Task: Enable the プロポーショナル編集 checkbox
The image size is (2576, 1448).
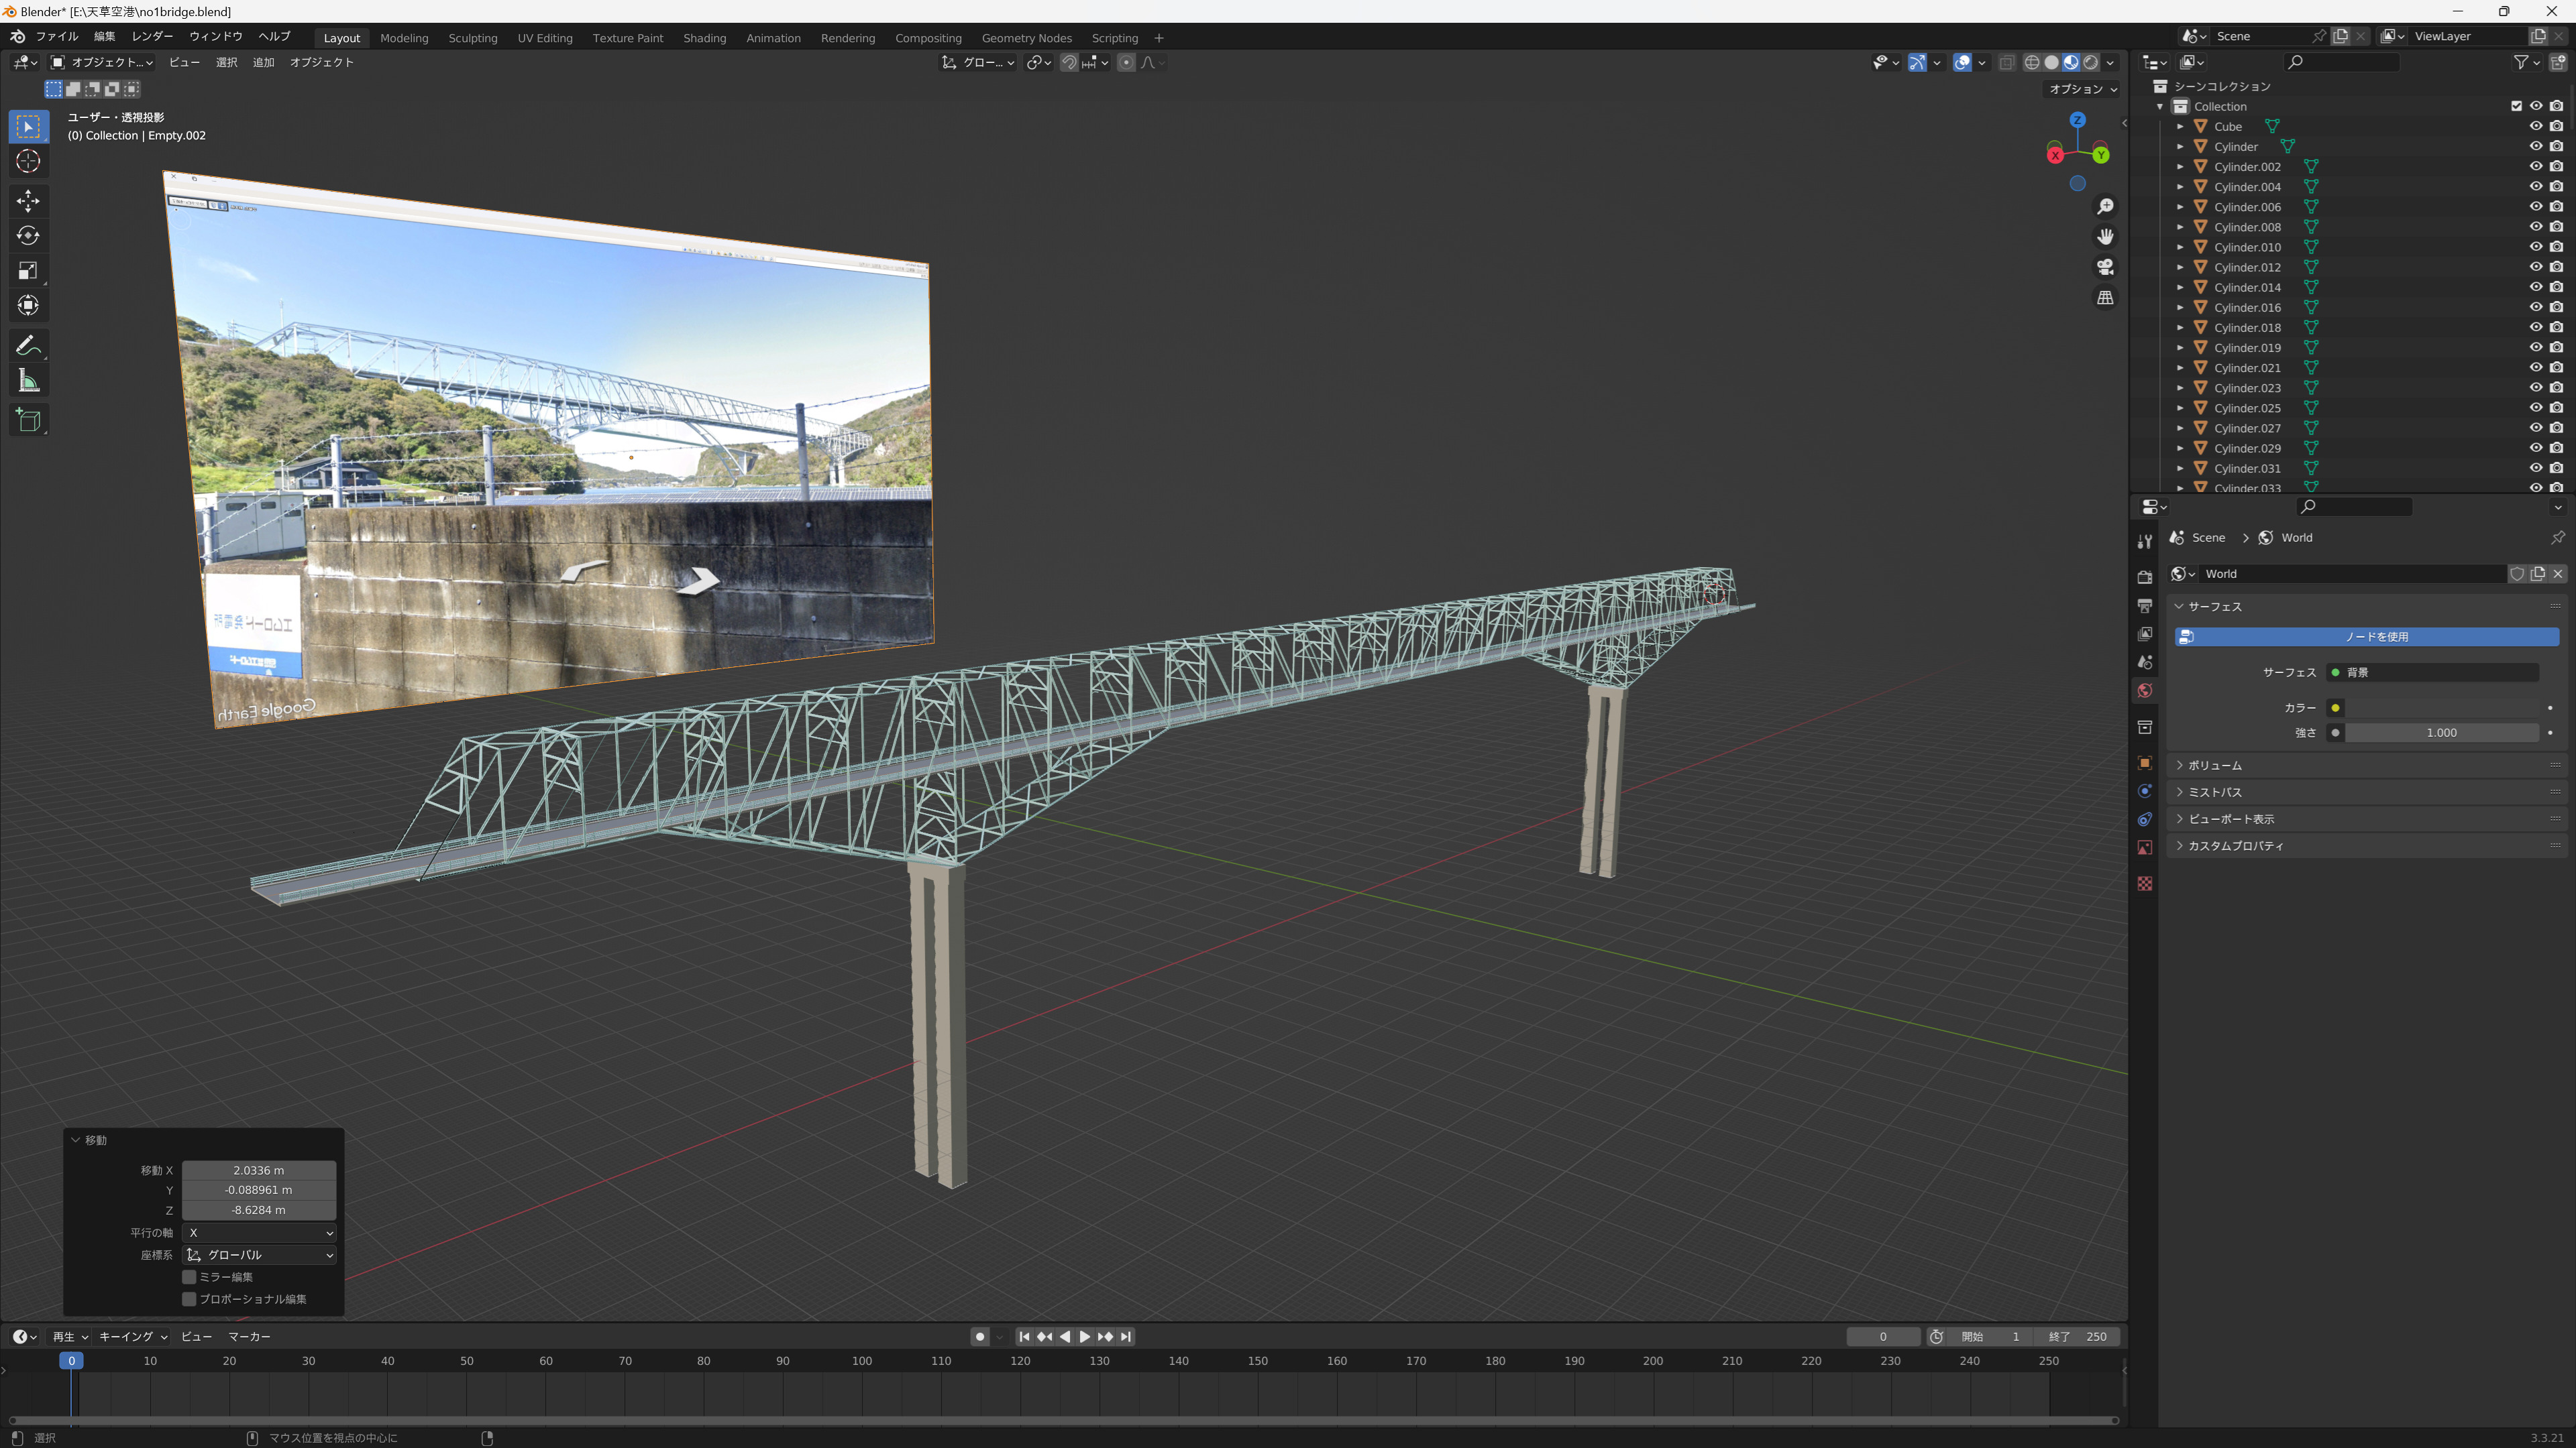Action: pyautogui.click(x=189, y=1298)
